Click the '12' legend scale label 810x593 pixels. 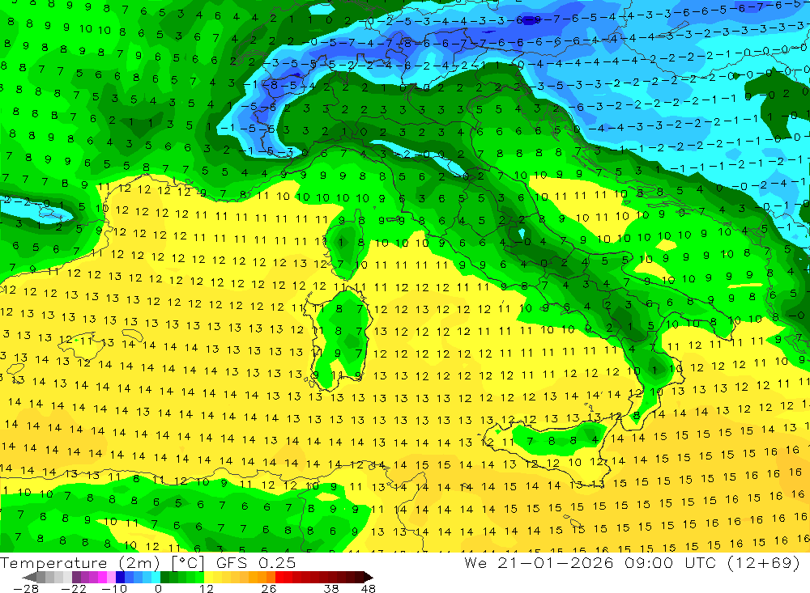click(x=206, y=588)
